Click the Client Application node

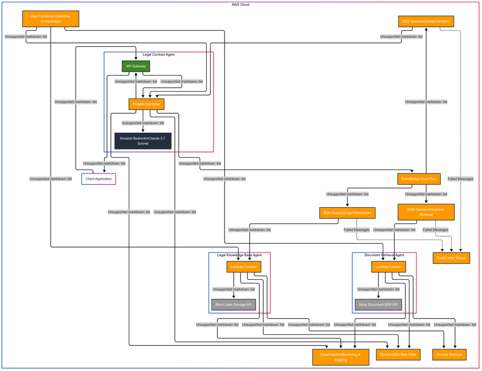coord(98,178)
